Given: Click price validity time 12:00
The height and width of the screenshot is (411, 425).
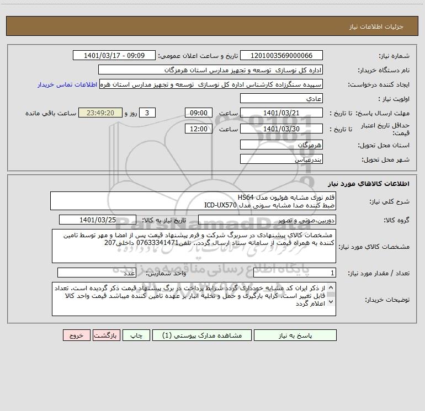Looking at the screenshot, I should [x=198, y=129].
